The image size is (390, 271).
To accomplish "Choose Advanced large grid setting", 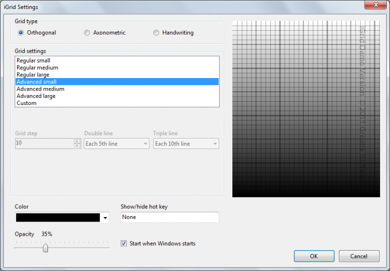I will tap(117, 96).
